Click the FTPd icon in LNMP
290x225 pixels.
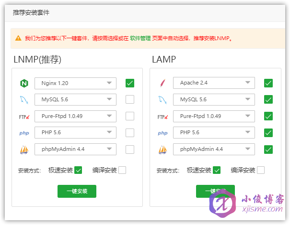click(x=24, y=117)
